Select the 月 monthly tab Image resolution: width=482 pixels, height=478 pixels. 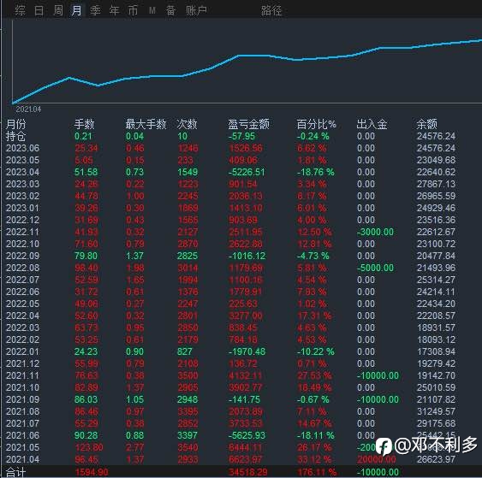click(x=76, y=11)
